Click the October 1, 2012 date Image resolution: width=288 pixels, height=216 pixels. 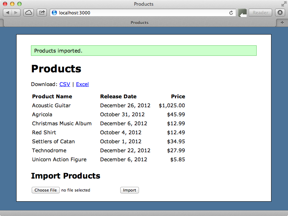click(x=121, y=141)
